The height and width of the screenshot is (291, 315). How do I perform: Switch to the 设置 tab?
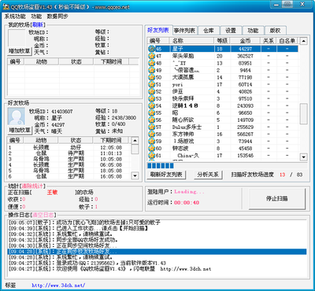pos(231,31)
